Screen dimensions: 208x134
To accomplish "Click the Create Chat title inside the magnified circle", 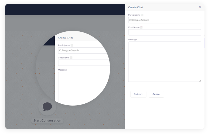I will coord(65,38).
